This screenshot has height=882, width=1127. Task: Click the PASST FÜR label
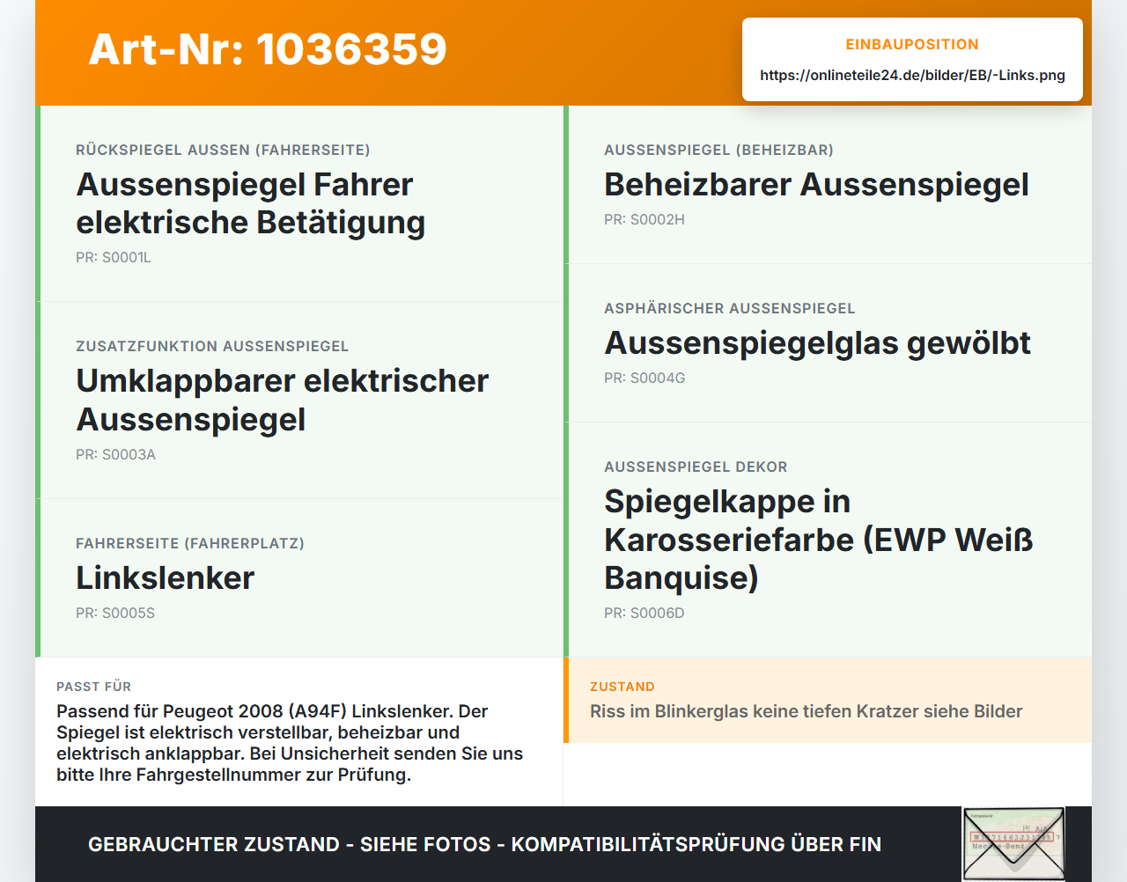(94, 687)
